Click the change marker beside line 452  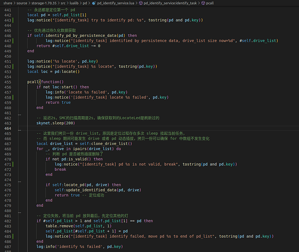[13, 67]
